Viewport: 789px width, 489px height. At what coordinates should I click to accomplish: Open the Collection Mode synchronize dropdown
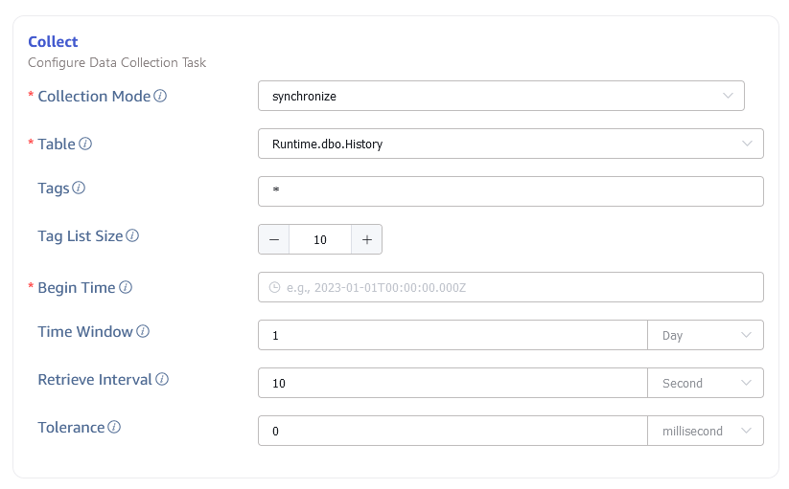click(x=500, y=96)
